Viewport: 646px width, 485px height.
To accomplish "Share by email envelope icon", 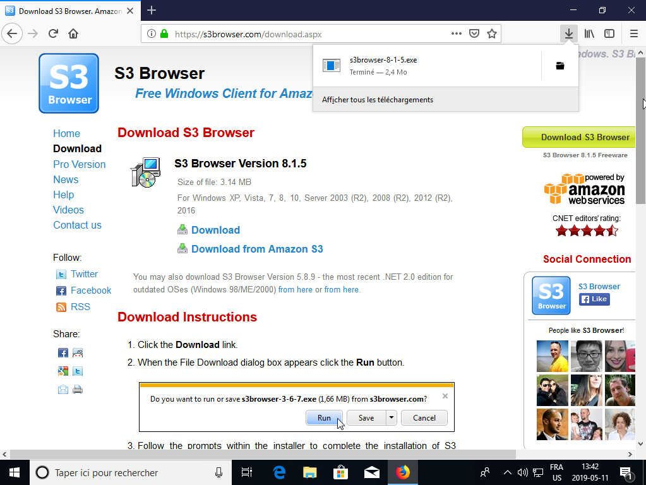I will click(x=63, y=390).
